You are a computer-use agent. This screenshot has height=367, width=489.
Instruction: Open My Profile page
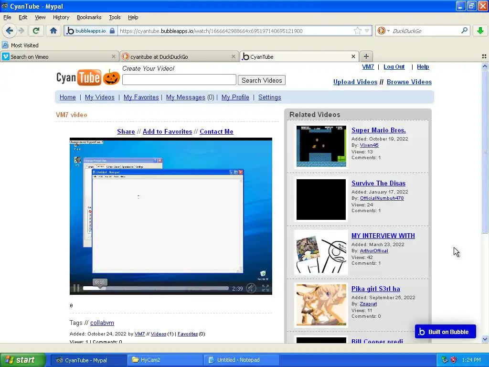[x=235, y=97]
